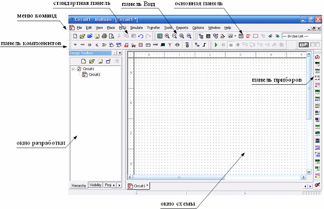Open sample design with blue folder icon
324x209 pixels.
click(x=89, y=36)
